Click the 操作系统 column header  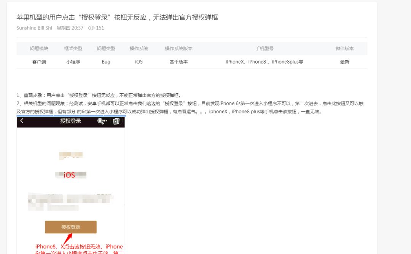(139, 48)
